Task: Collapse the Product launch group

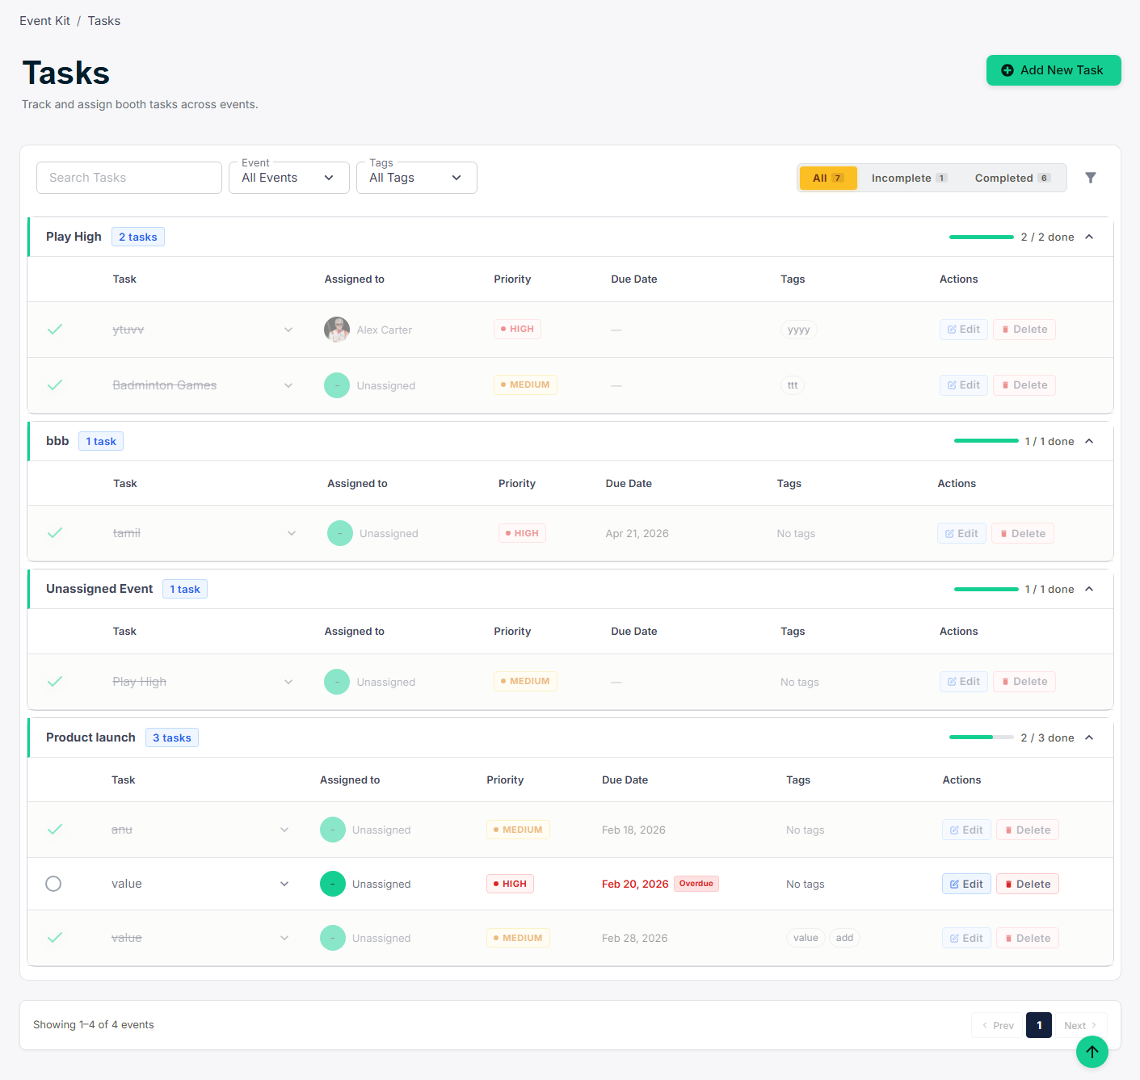Action: [x=1089, y=738]
